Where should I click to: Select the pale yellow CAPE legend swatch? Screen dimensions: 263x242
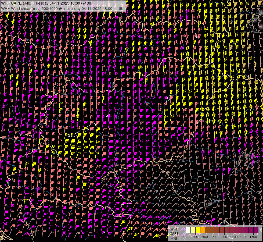(193, 230)
